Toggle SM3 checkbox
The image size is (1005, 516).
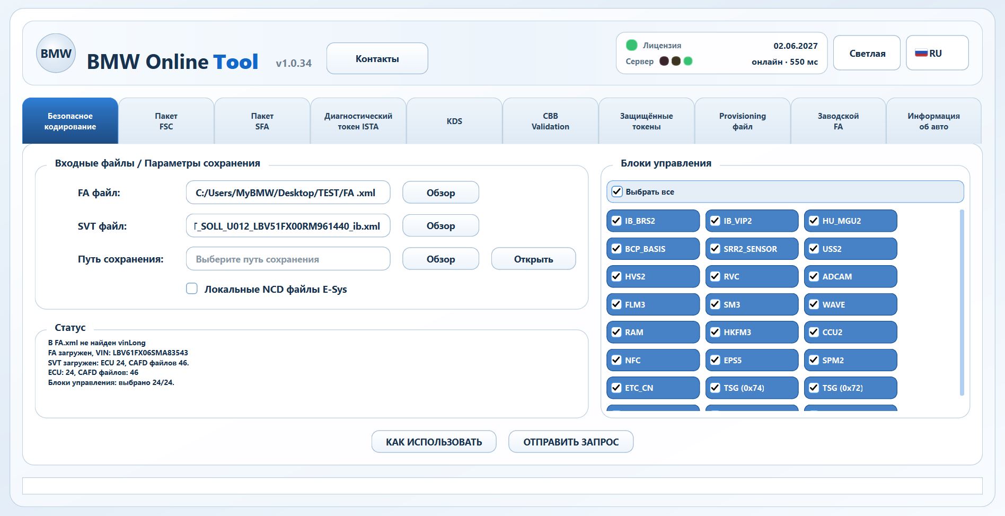[x=715, y=304]
